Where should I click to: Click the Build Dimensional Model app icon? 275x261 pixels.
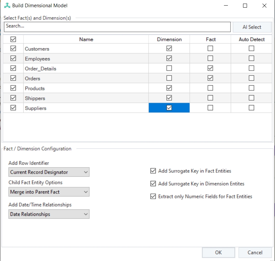(x=7, y=6)
